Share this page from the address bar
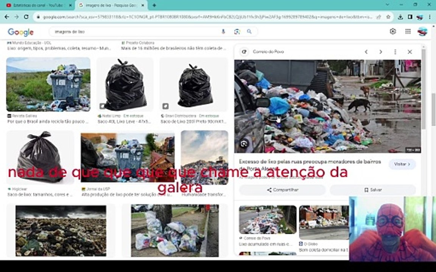Viewport: 436px width, 272px height. click(379, 17)
